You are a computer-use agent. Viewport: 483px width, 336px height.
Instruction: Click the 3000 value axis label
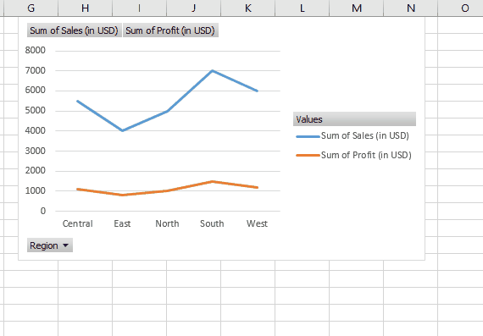tap(36, 151)
